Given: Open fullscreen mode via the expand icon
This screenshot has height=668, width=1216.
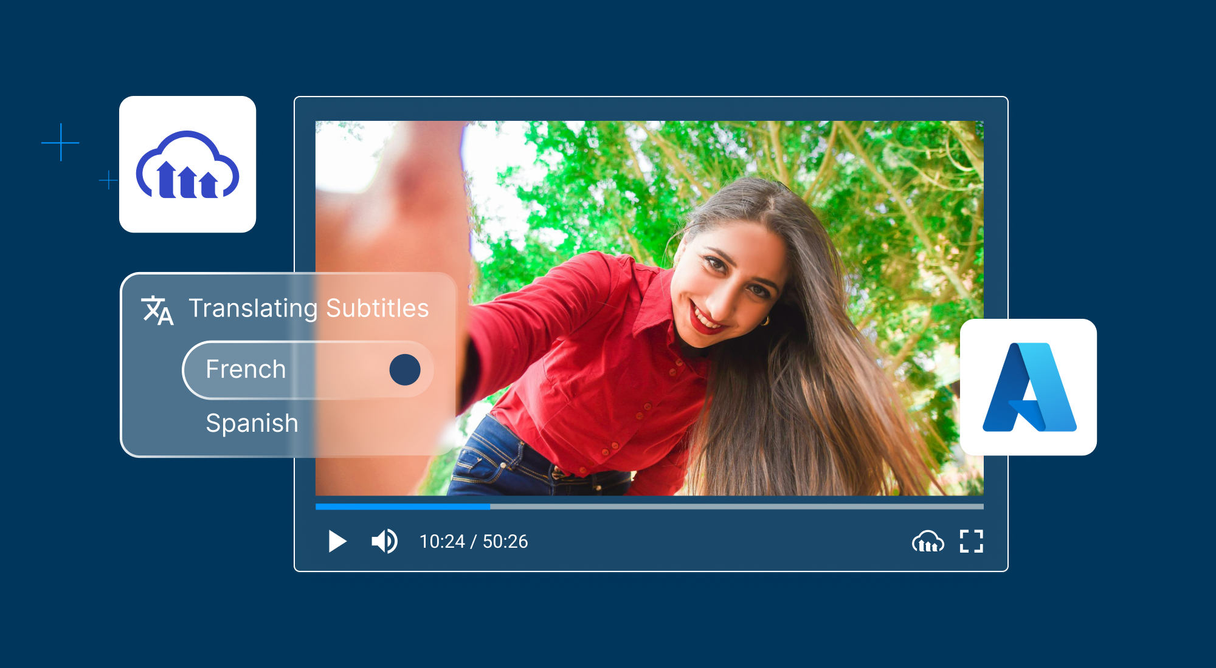Looking at the screenshot, I should coord(972,541).
